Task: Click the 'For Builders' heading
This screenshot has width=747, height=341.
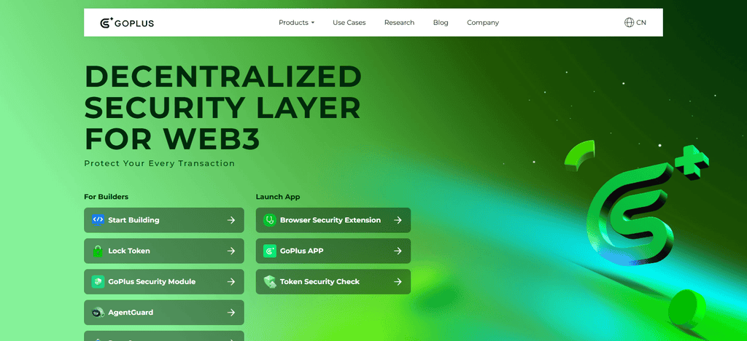Action: click(107, 197)
